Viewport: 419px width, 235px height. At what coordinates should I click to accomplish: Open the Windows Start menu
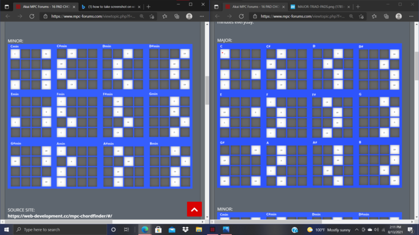coord(6,229)
